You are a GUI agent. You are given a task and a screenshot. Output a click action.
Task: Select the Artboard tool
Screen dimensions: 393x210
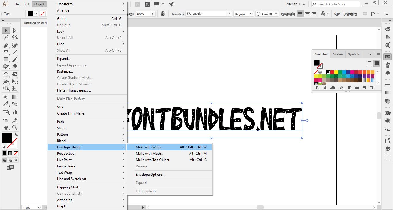click(6, 120)
